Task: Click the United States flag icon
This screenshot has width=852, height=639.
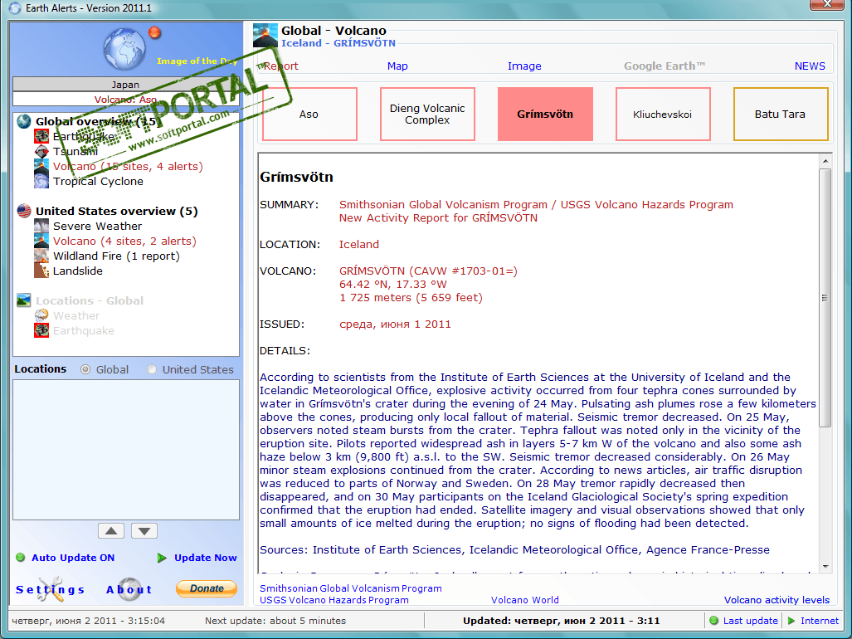Action: tap(24, 211)
